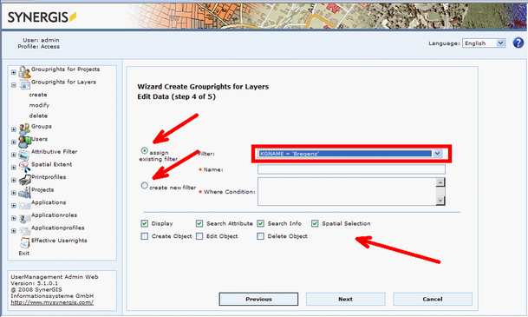Enable the Create Object checkbox
The image size is (528, 317).
click(x=145, y=236)
